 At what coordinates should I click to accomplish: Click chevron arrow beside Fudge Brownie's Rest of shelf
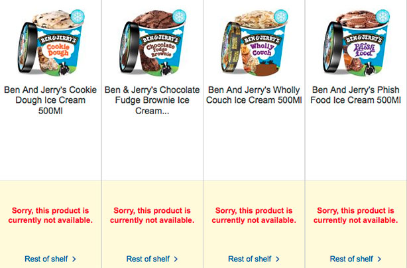pyautogui.click(x=176, y=259)
